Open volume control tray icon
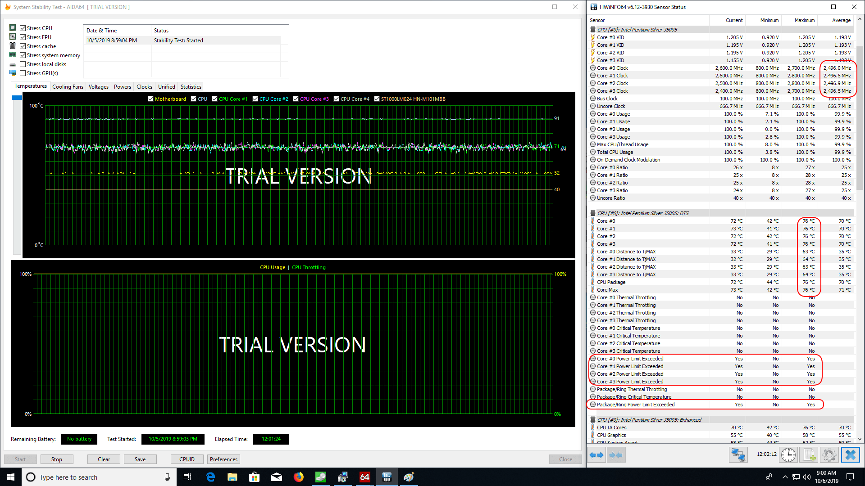Viewport: 865px width, 486px height. pos(807,477)
